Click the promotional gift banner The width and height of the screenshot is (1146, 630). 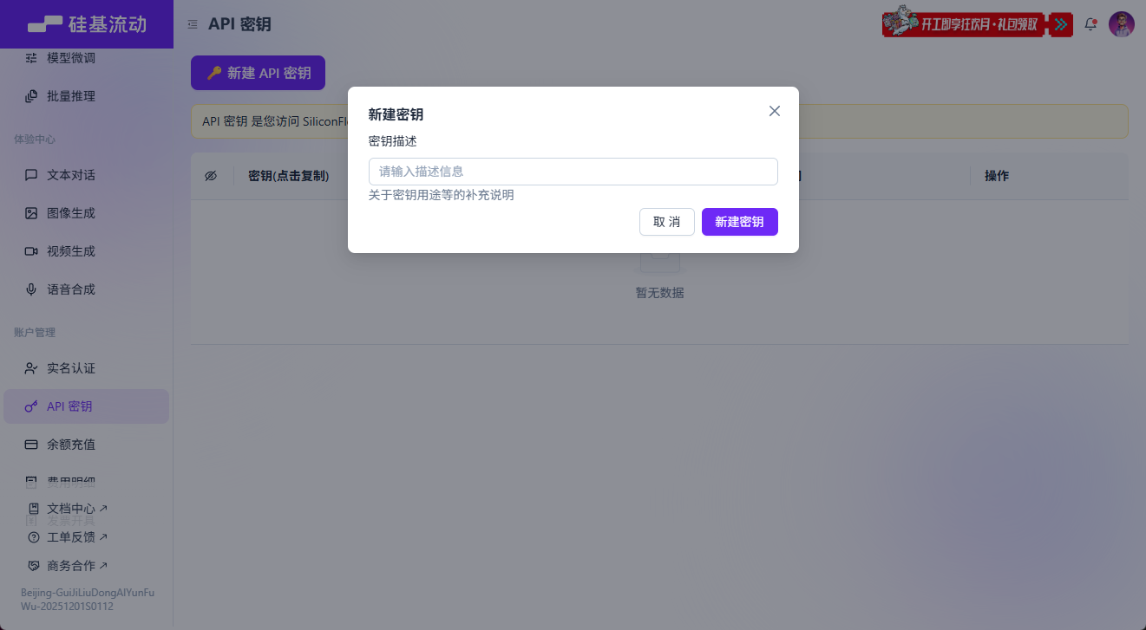(977, 24)
